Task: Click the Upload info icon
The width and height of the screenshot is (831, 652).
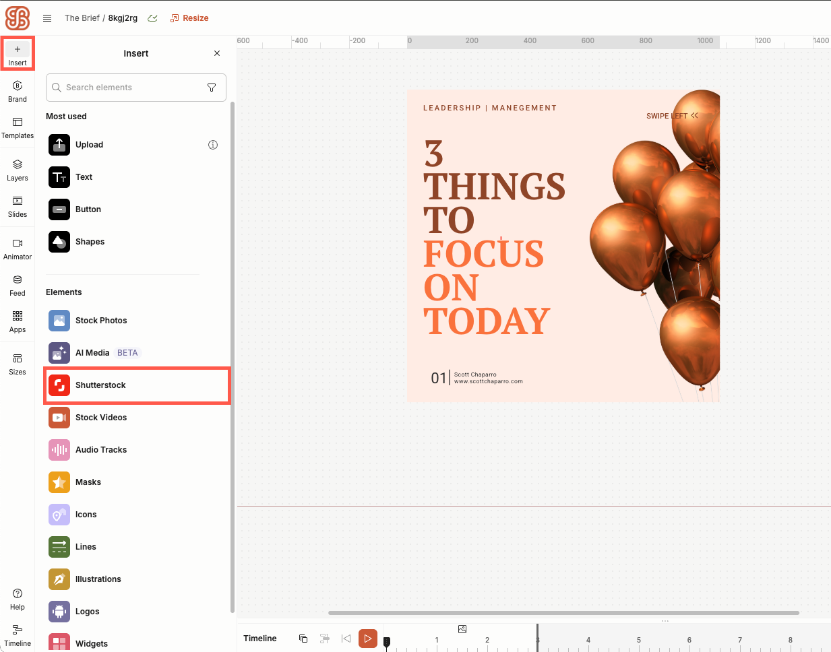Action: (x=213, y=145)
